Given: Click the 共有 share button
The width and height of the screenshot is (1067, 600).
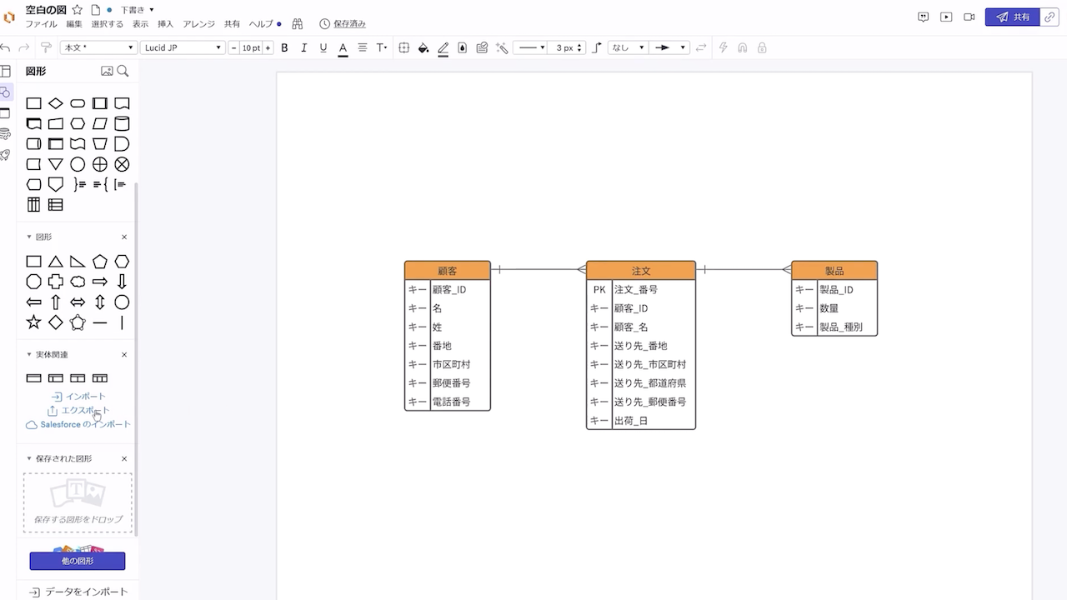Looking at the screenshot, I should 1012,16.
